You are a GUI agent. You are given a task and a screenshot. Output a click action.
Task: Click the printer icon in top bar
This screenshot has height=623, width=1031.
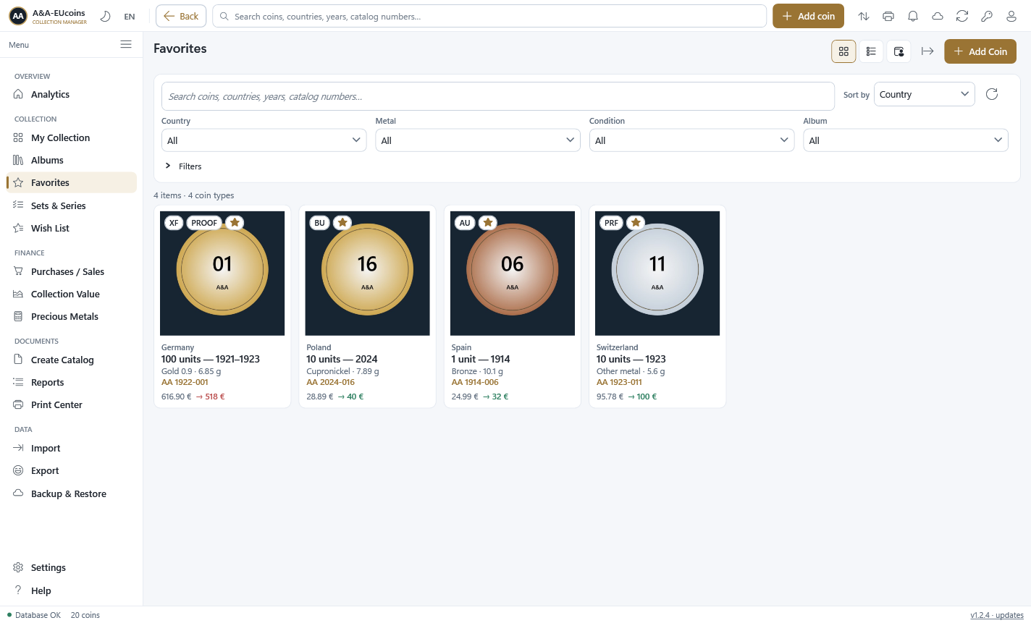888,16
